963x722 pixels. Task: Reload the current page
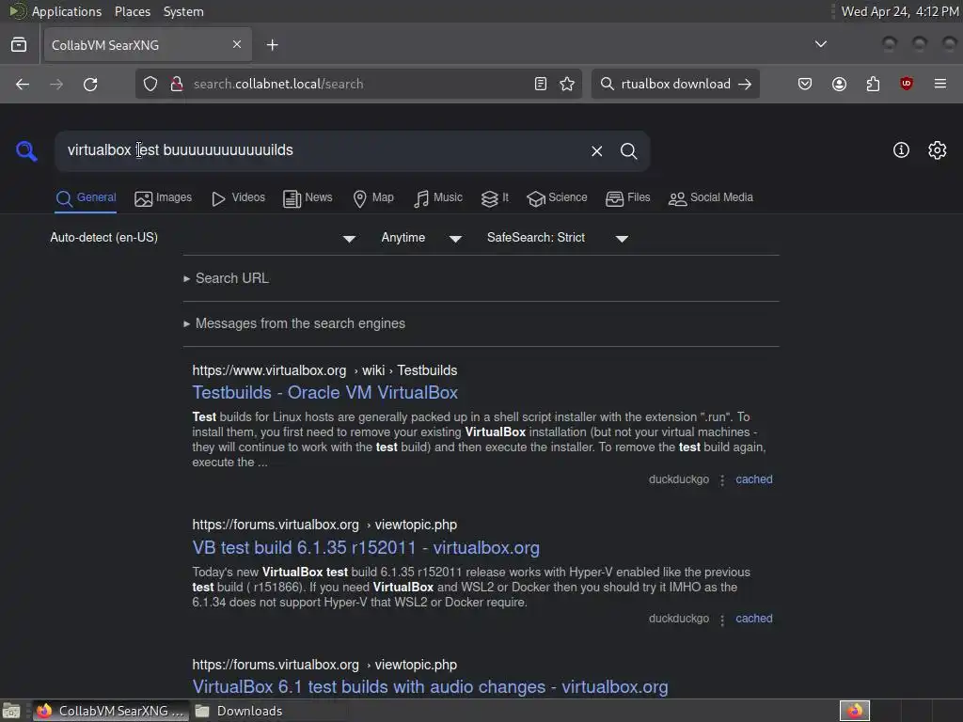[90, 84]
